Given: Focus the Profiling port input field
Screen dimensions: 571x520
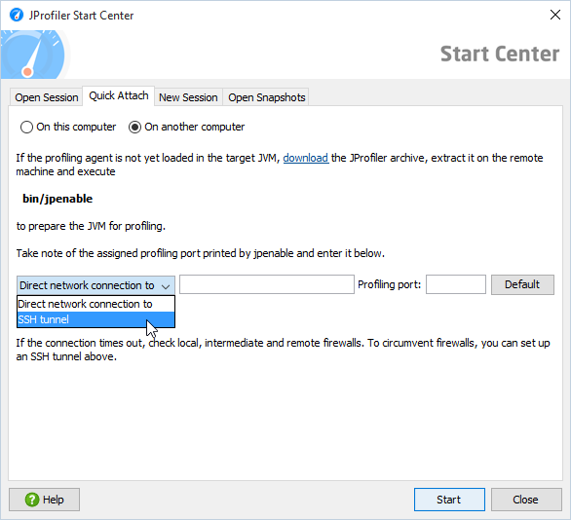Looking at the screenshot, I should (x=456, y=284).
